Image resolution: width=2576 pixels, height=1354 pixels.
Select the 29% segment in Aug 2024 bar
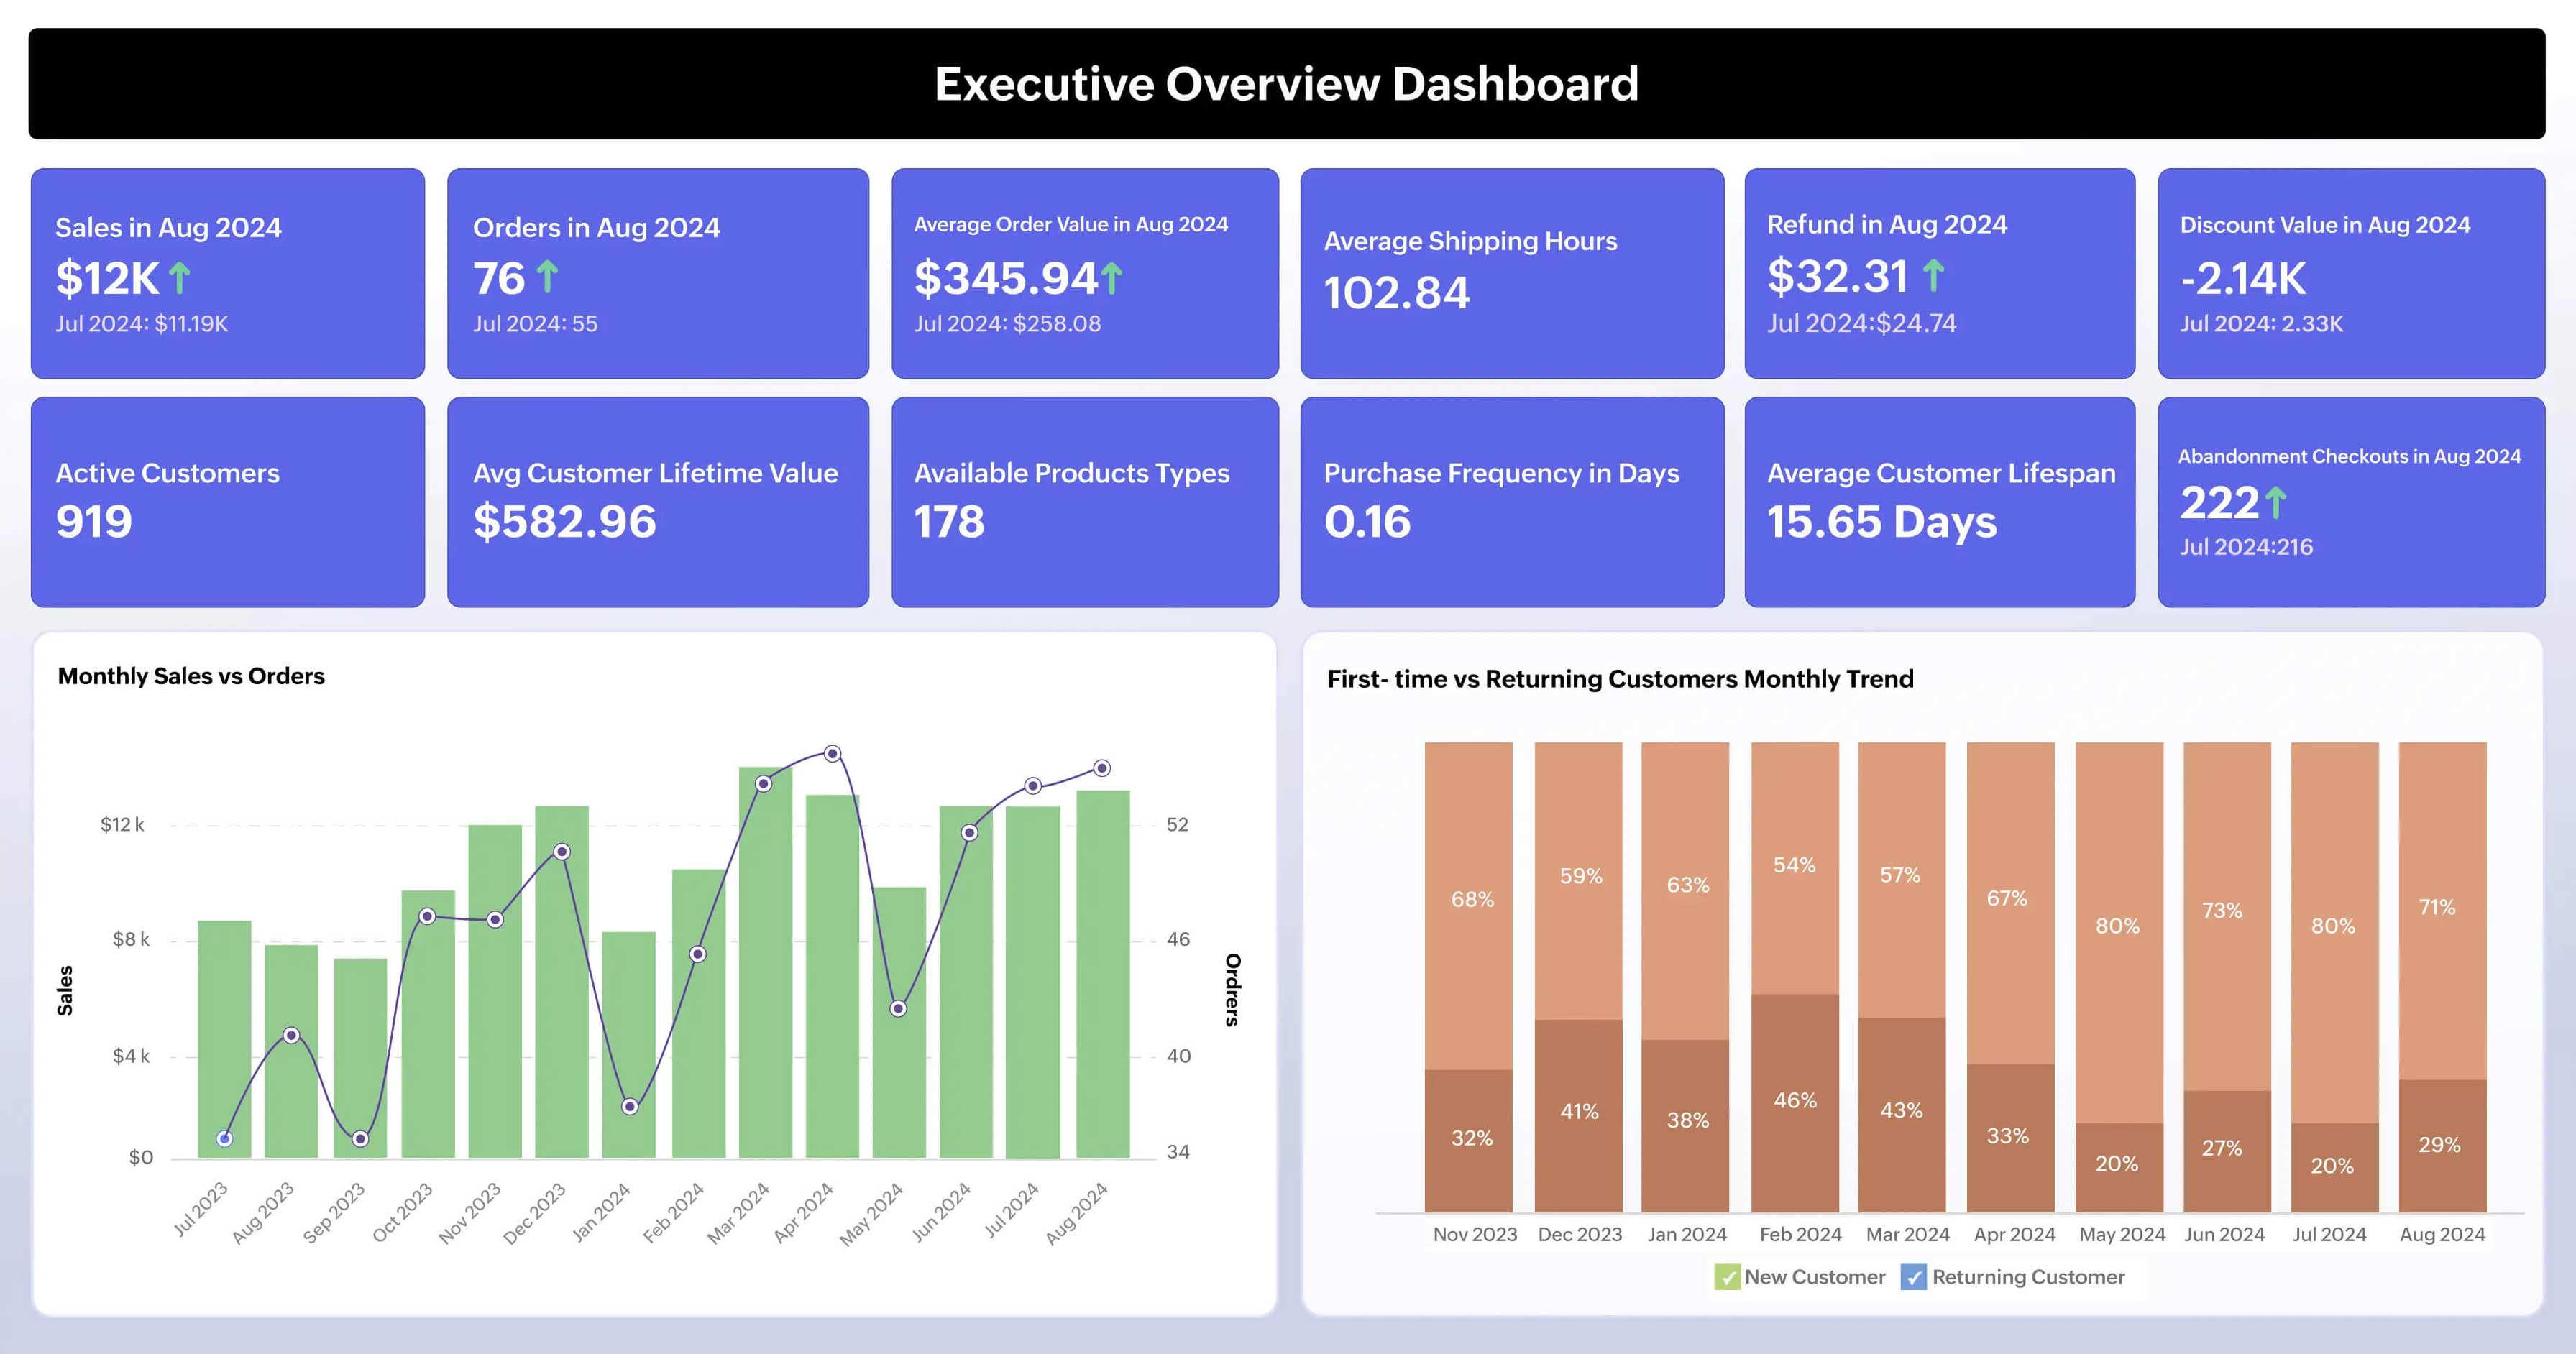point(2443,1146)
